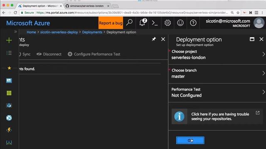Expand Performance Test Not Configured
The image size is (266, 149).
coord(217,92)
